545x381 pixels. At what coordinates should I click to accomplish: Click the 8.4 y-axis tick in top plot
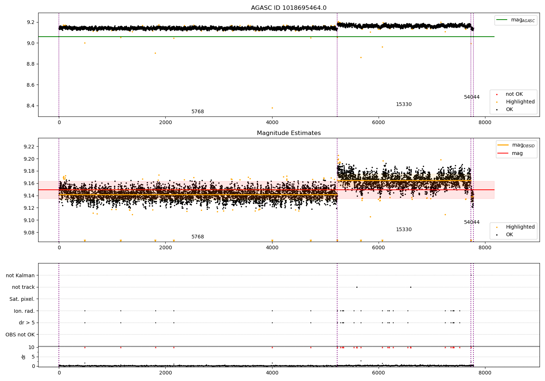[x=31, y=106]
